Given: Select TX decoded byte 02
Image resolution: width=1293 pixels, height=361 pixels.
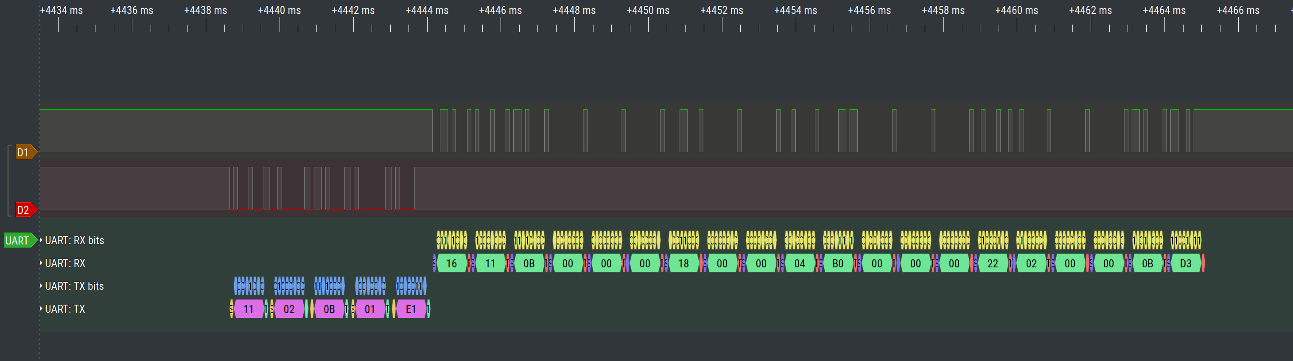Looking at the screenshot, I should 289,309.
